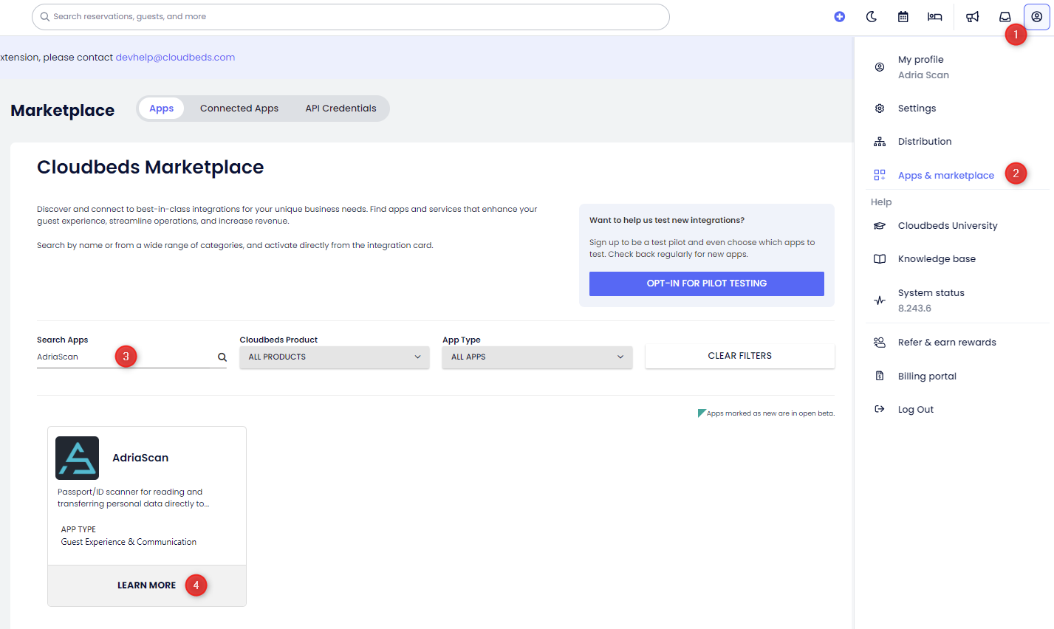Click the AdriaScan app logo
The width and height of the screenshot is (1054, 629).
pos(77,458)
